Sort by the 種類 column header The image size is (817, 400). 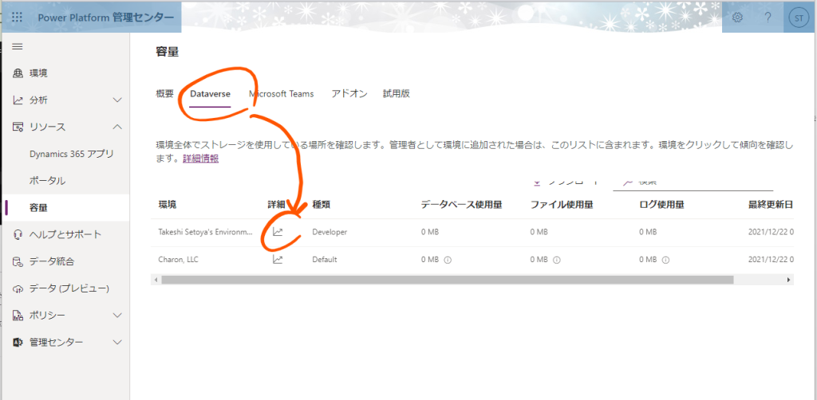pyautogui.click(x=321, y=205)
